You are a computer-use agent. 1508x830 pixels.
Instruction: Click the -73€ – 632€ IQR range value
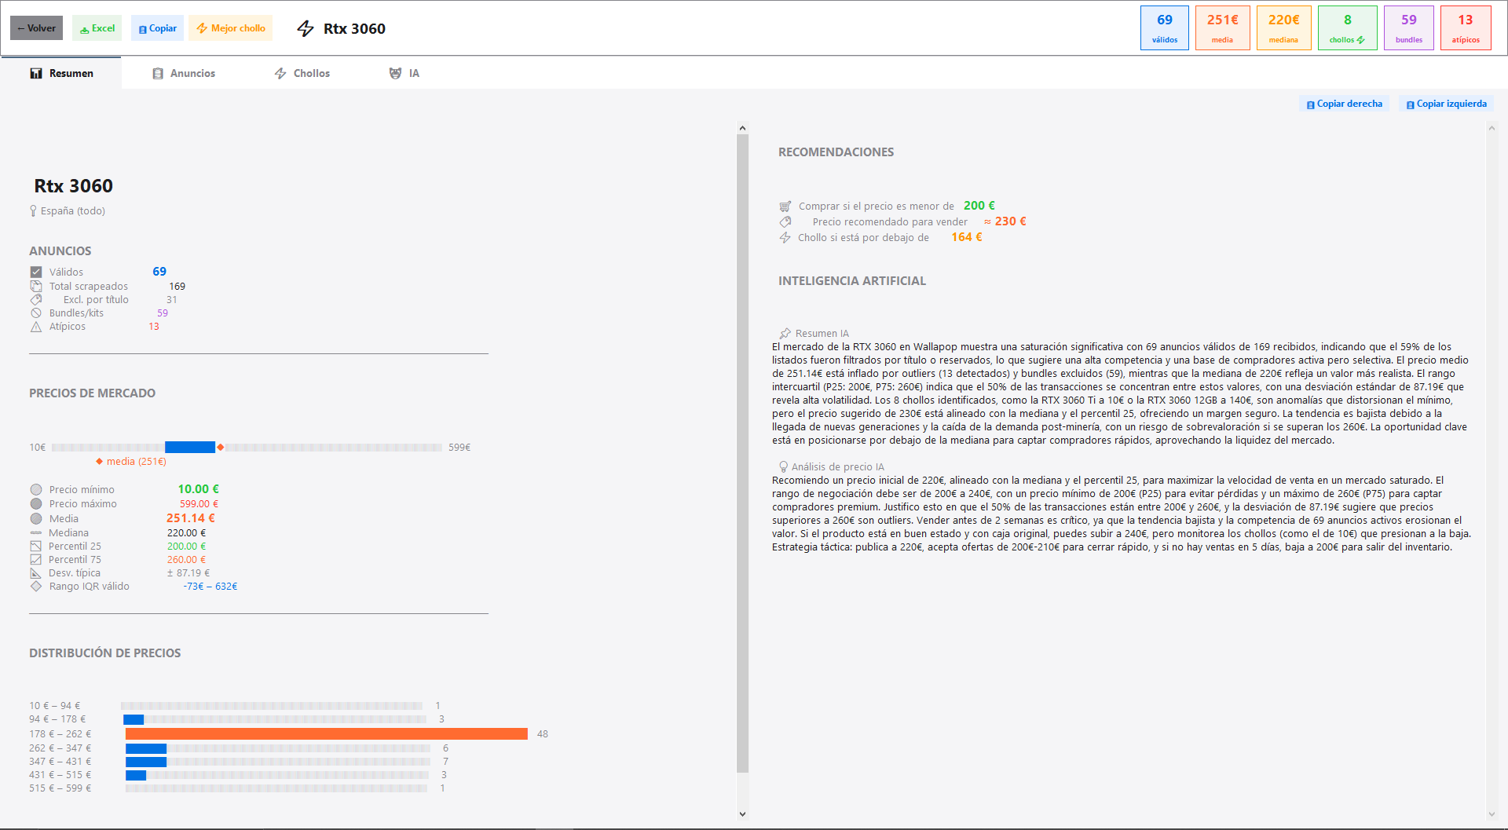pos(210,587)
